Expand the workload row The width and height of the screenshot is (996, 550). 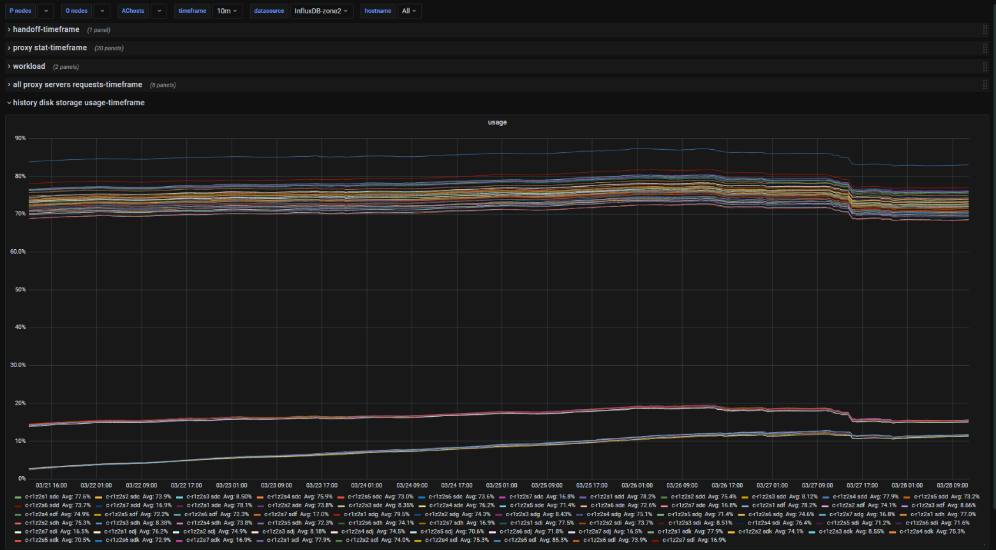click(29, 66)
